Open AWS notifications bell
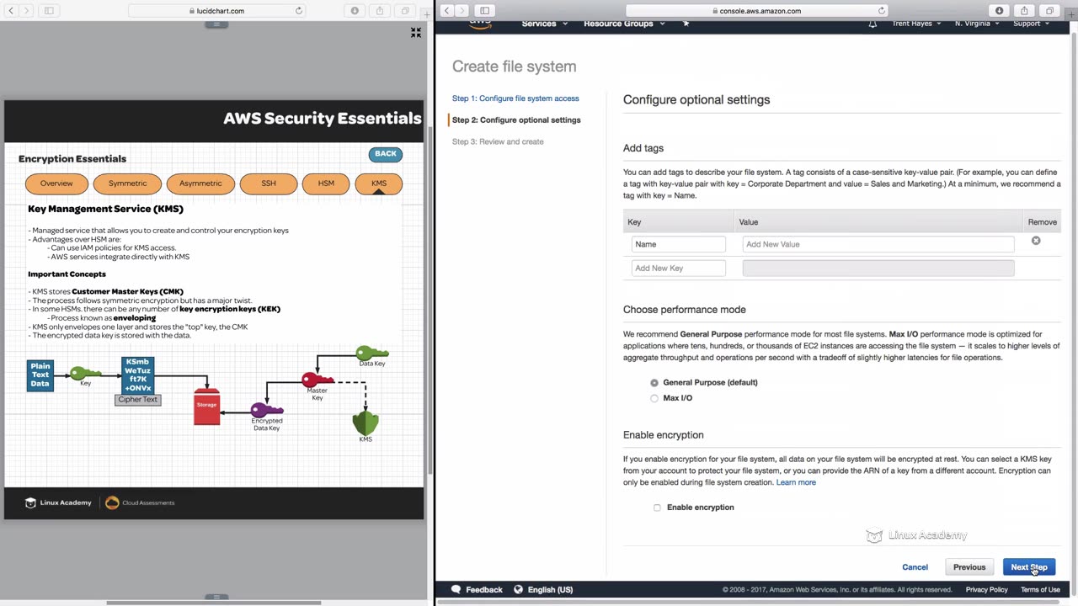 873,24
